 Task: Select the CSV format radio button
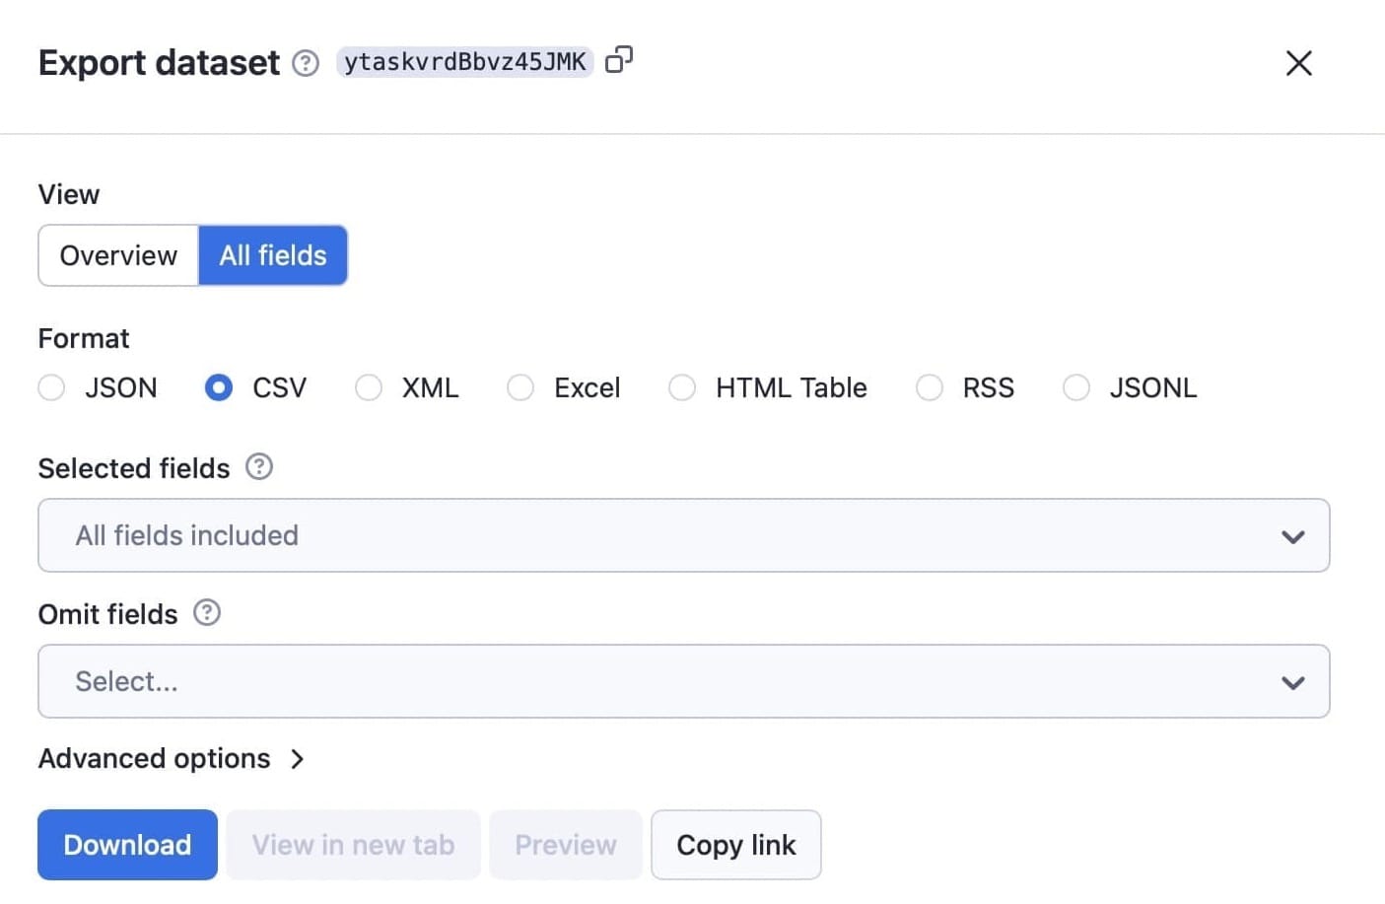[218, 387]
